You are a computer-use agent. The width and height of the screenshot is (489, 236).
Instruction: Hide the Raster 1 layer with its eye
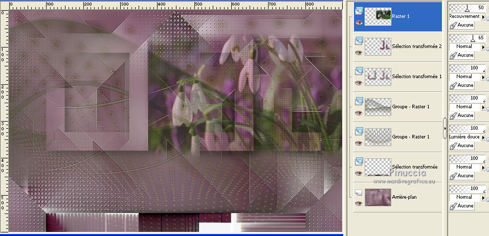[359, 22]
